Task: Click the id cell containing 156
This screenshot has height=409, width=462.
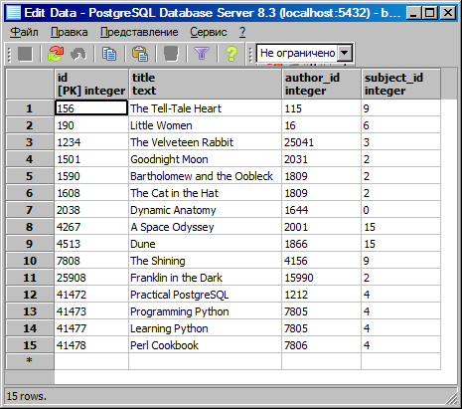Action: pos(91,108)
